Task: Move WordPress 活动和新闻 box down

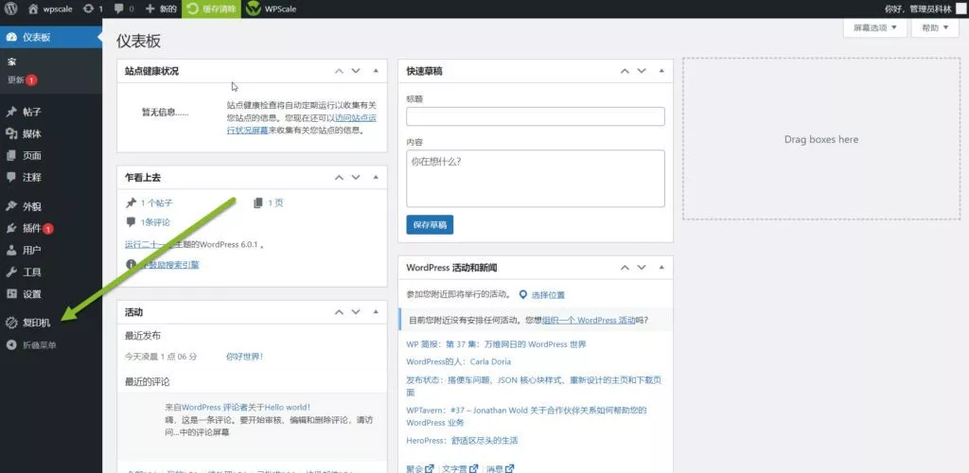Action: coord(642,268)
